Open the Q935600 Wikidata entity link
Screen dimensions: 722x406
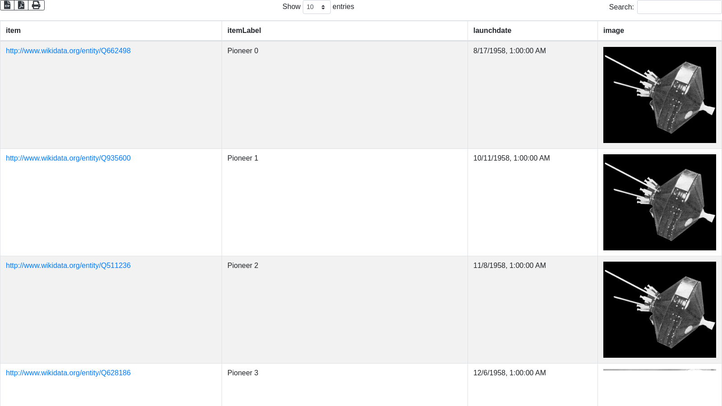(x=68, y=158)
